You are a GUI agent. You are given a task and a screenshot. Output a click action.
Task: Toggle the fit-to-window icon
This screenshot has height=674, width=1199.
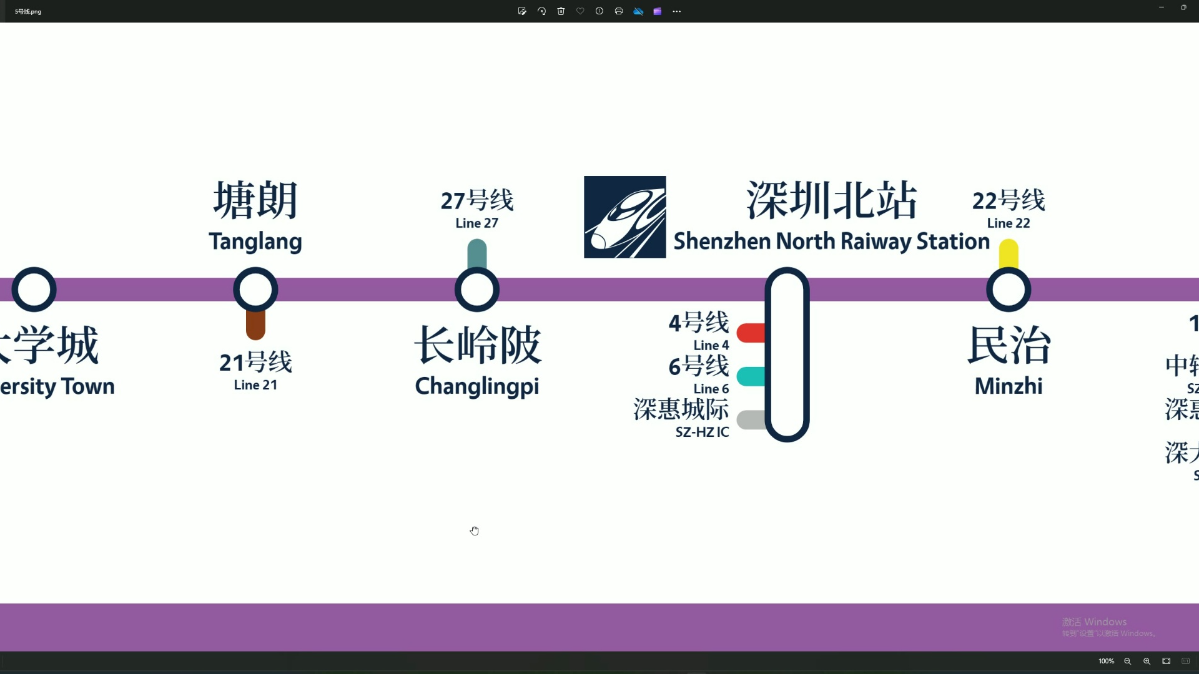coord(1166,662)
